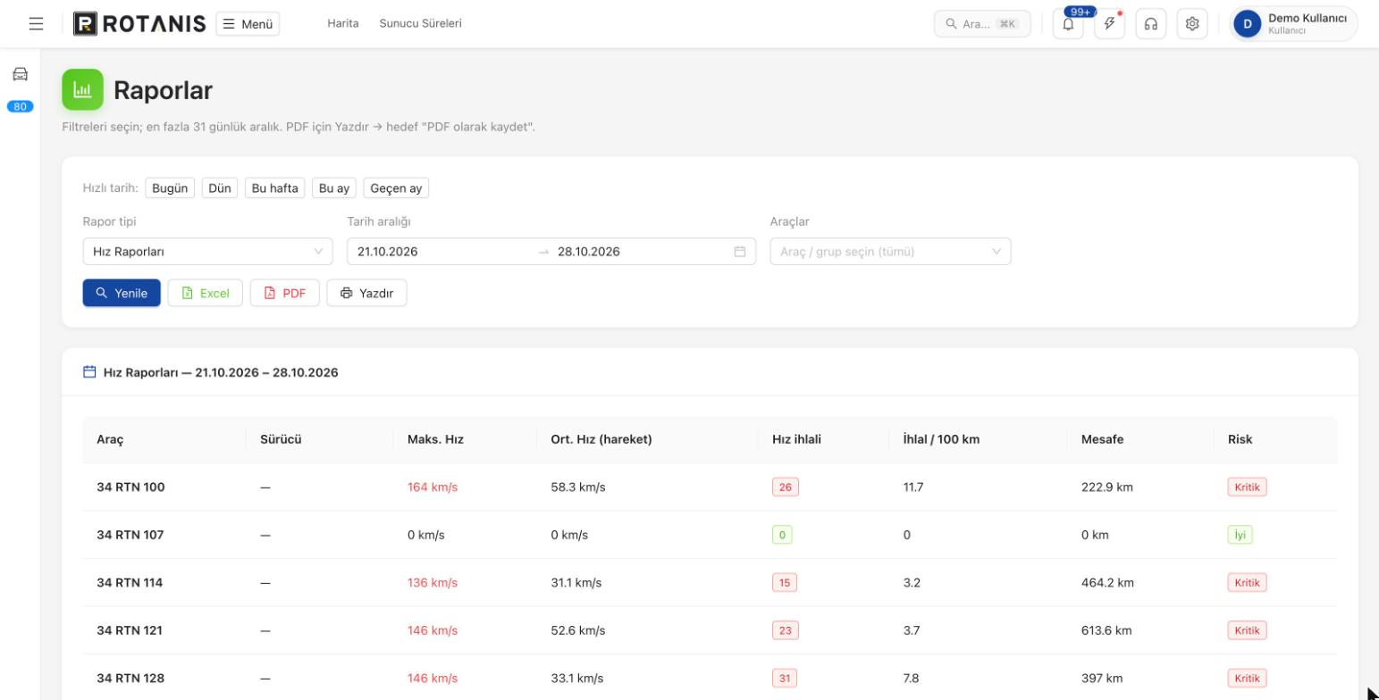Click the calendar icon in date range field
Viewport: 1379px width, 700px height.
(739, 252)
